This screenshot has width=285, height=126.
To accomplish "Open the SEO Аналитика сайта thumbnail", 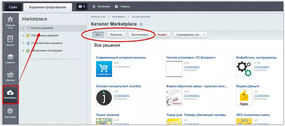I will click(x=244, y=122).
